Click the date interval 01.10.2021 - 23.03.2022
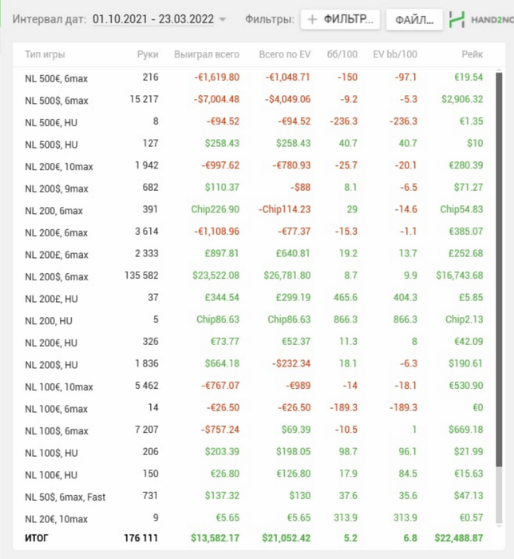Screen dimensions: 514x559 153,19
